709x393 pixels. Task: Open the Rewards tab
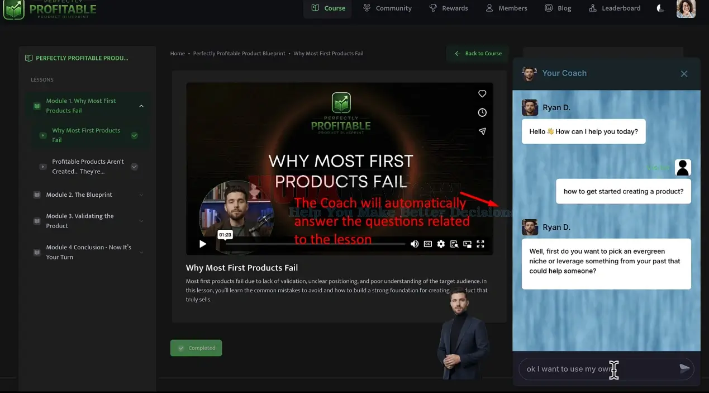tap(448, 8)
